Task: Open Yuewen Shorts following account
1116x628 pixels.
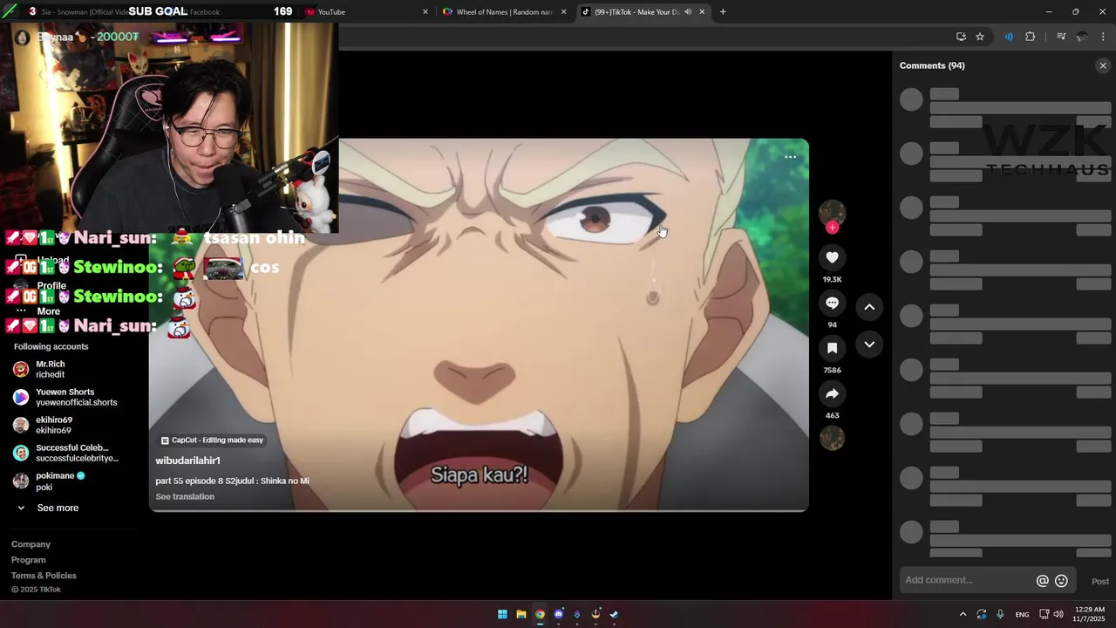Action: click(65, 397)
